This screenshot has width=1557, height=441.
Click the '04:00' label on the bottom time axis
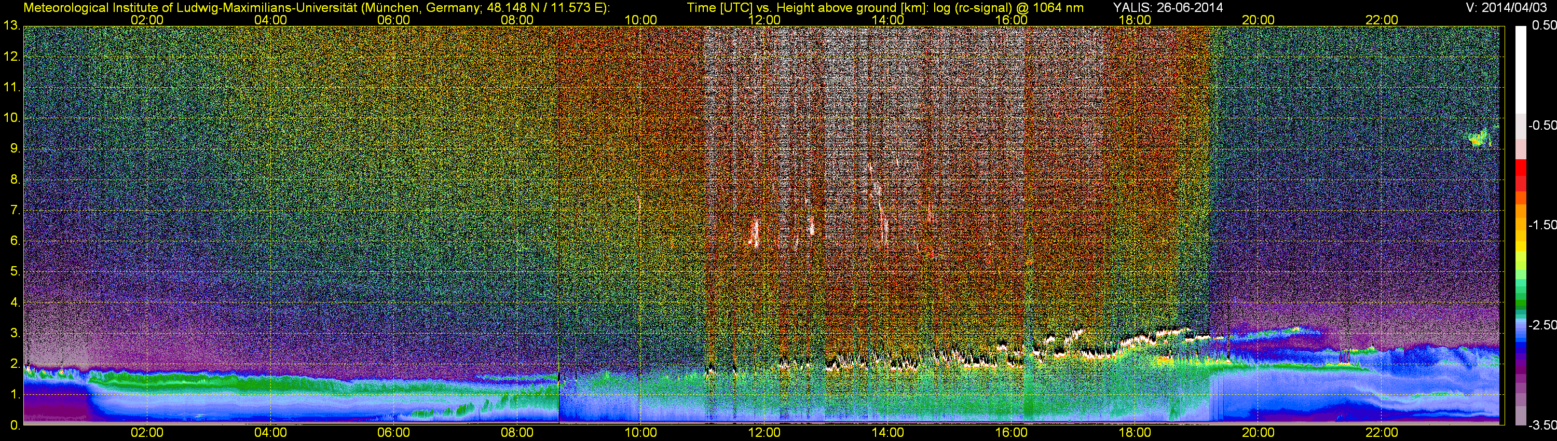tap(271, 433)
